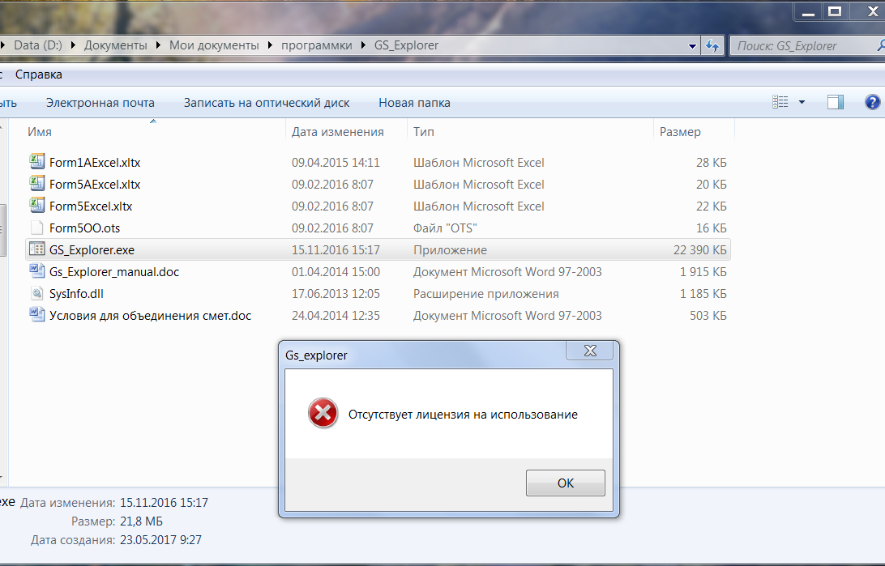Click type Файл "OTS"
The image size is (885, 566).
445,228
